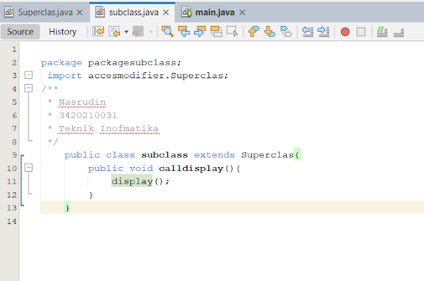Click highlighted 'display' call on line 11
Screen dimensions: 424x281
coord(132,181)
